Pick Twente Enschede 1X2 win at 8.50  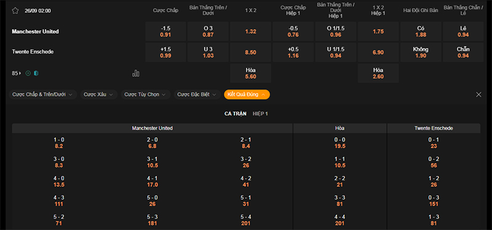click(251, 52)
